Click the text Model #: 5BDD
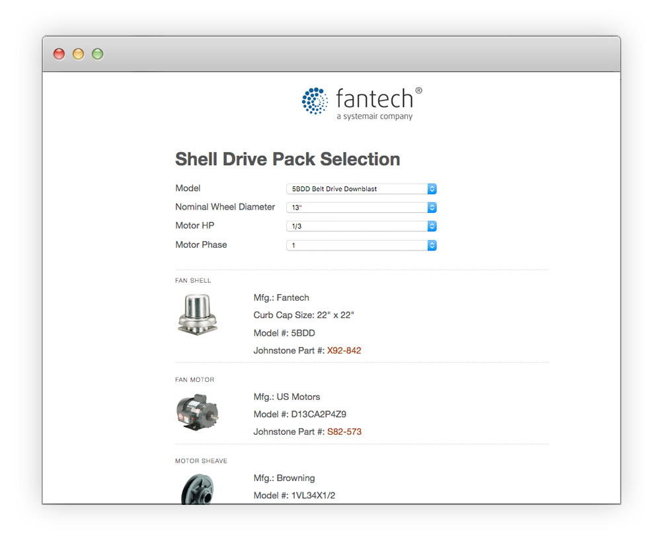Image resolution: width=661 pixels, height=534 pixels. click(284, 333)
